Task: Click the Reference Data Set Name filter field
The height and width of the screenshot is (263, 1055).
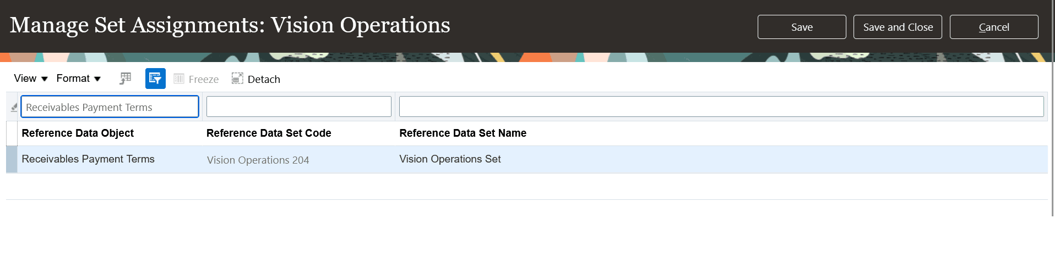Action: pos(721,107)
